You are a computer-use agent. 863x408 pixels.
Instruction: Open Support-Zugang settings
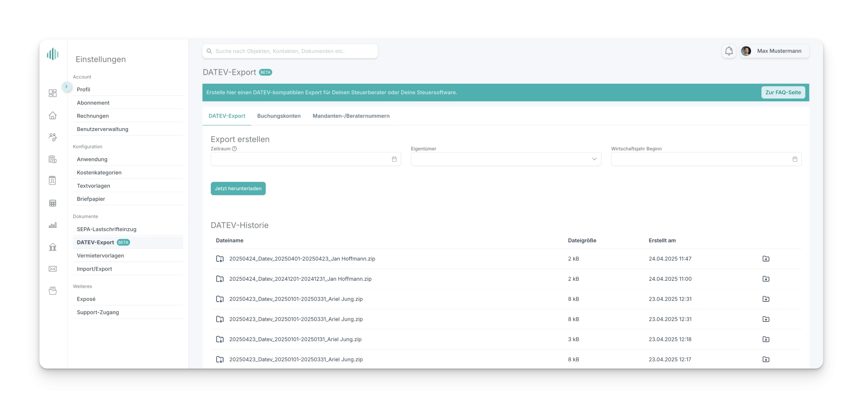(x=128, y=312)
